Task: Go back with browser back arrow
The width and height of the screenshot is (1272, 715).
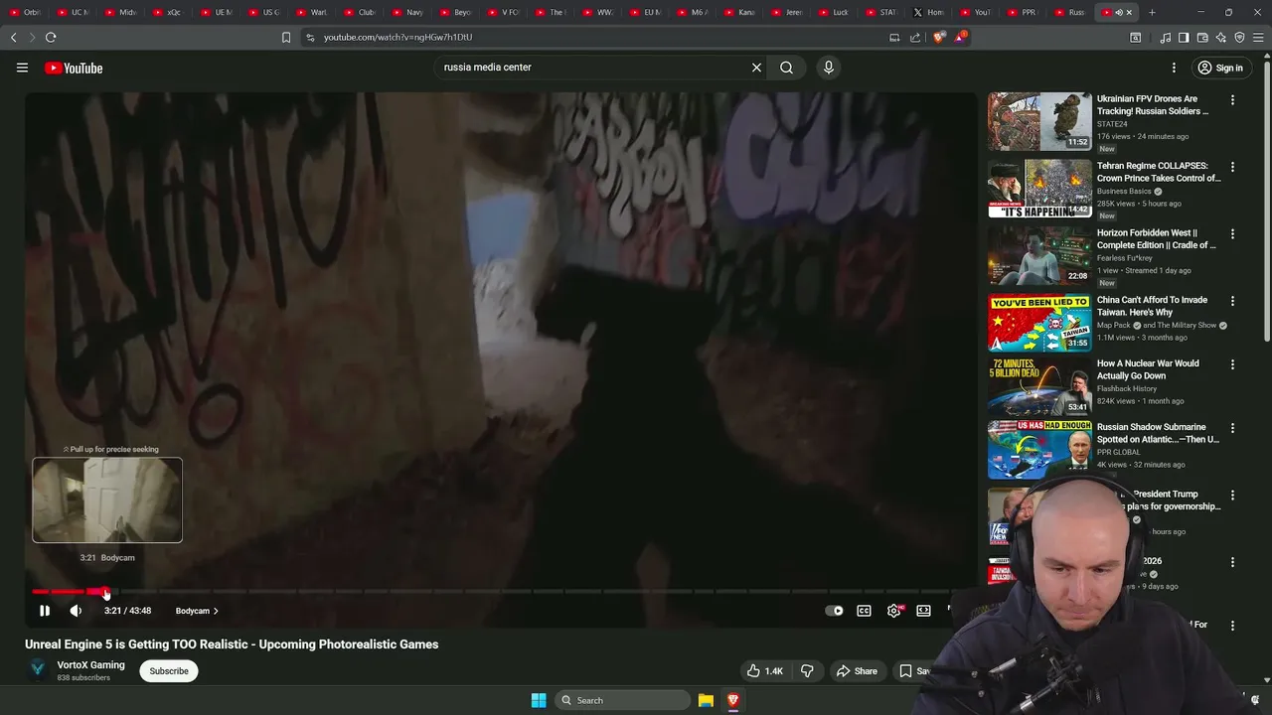Action: point(13,37)
